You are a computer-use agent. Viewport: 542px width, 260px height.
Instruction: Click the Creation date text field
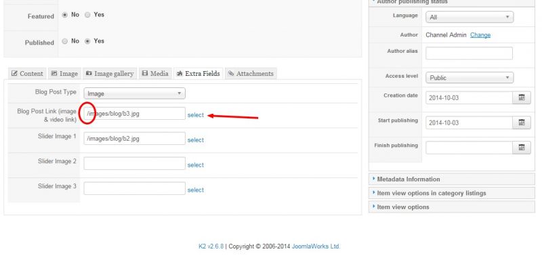tap(469, 97)
